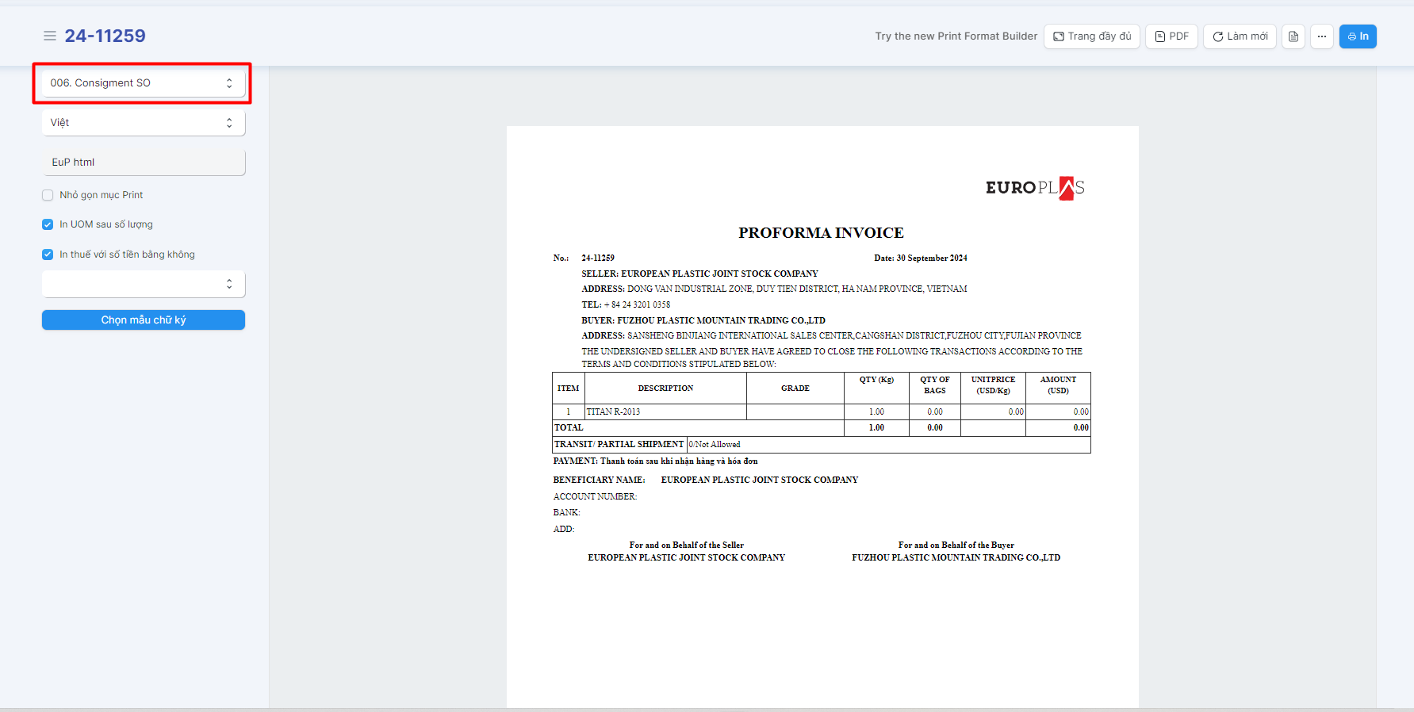
Task: Open the three-dots more options menu
Action: point(1321,36)
